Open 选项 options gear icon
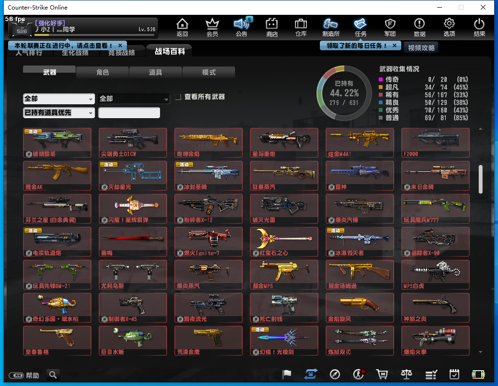 (449, 27)
